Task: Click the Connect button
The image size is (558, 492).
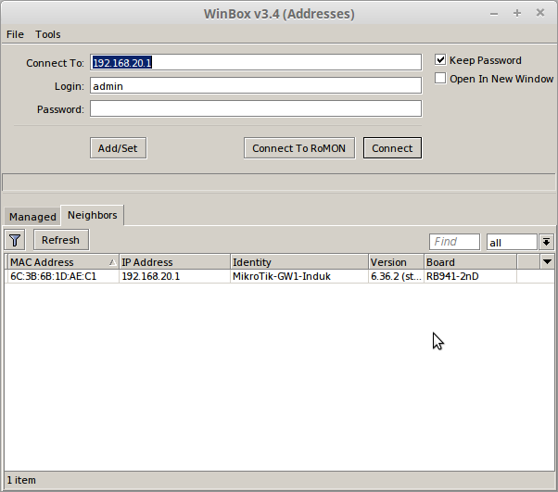Action: click(392, 148)
